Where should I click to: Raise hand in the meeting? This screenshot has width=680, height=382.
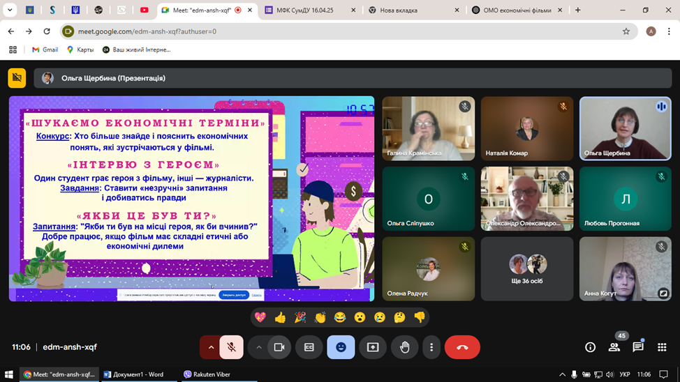(404, 347)
